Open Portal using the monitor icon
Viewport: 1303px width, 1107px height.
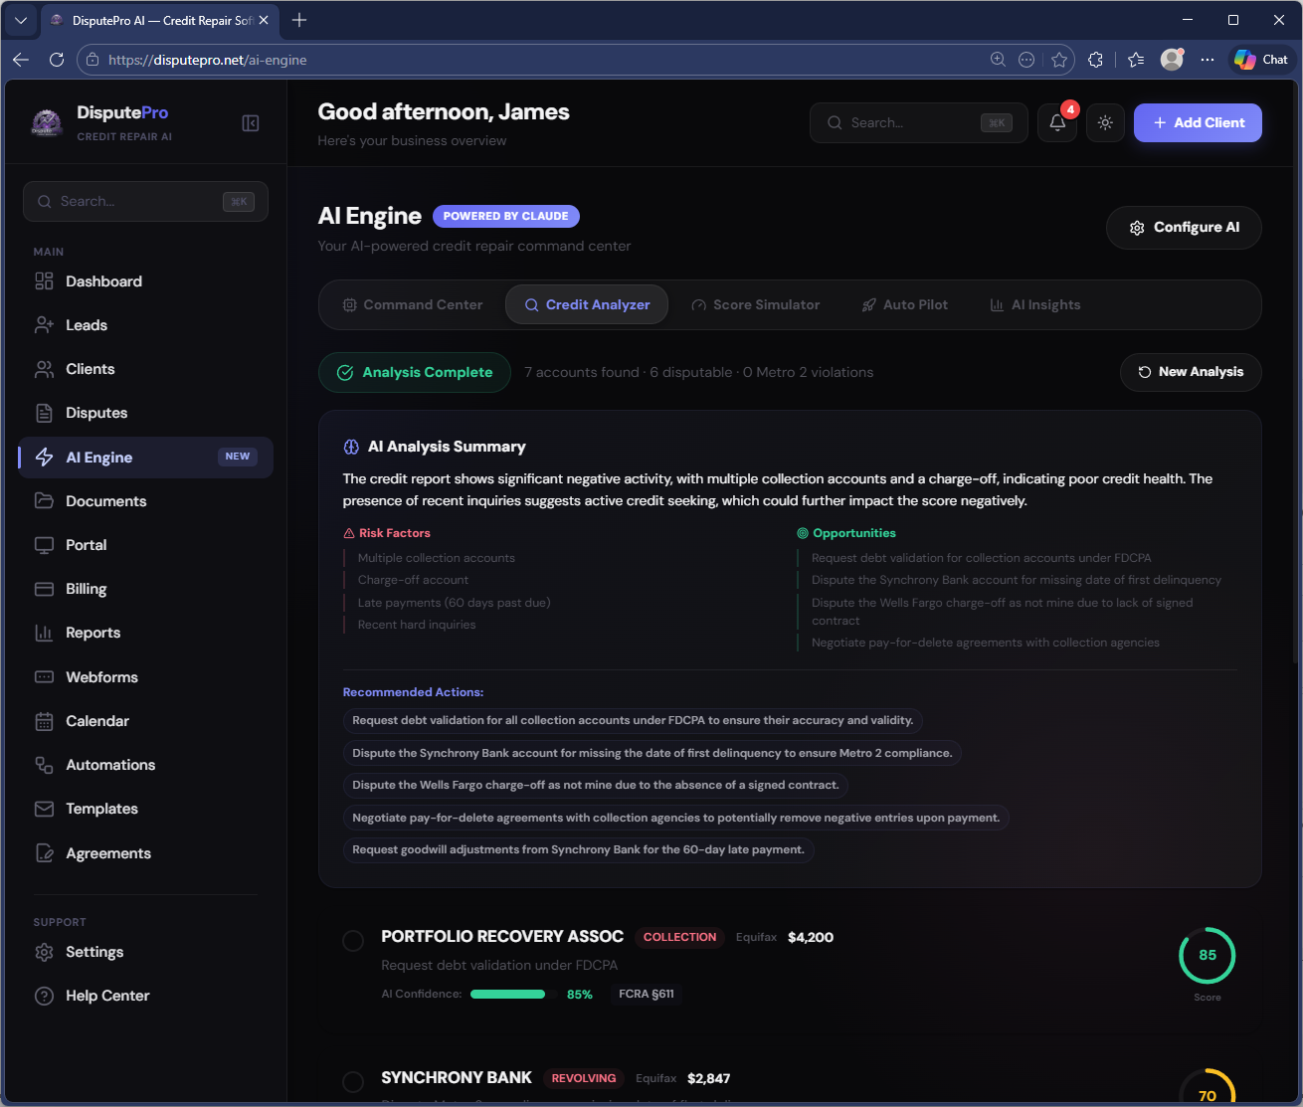click(44, 544)
